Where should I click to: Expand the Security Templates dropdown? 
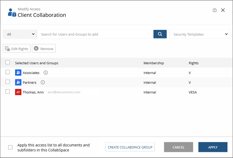199,34
